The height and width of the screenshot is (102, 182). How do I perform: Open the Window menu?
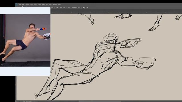coord(55,5)
